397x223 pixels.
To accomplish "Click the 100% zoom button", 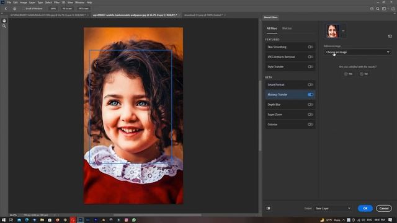I will (x=53, y=9).
